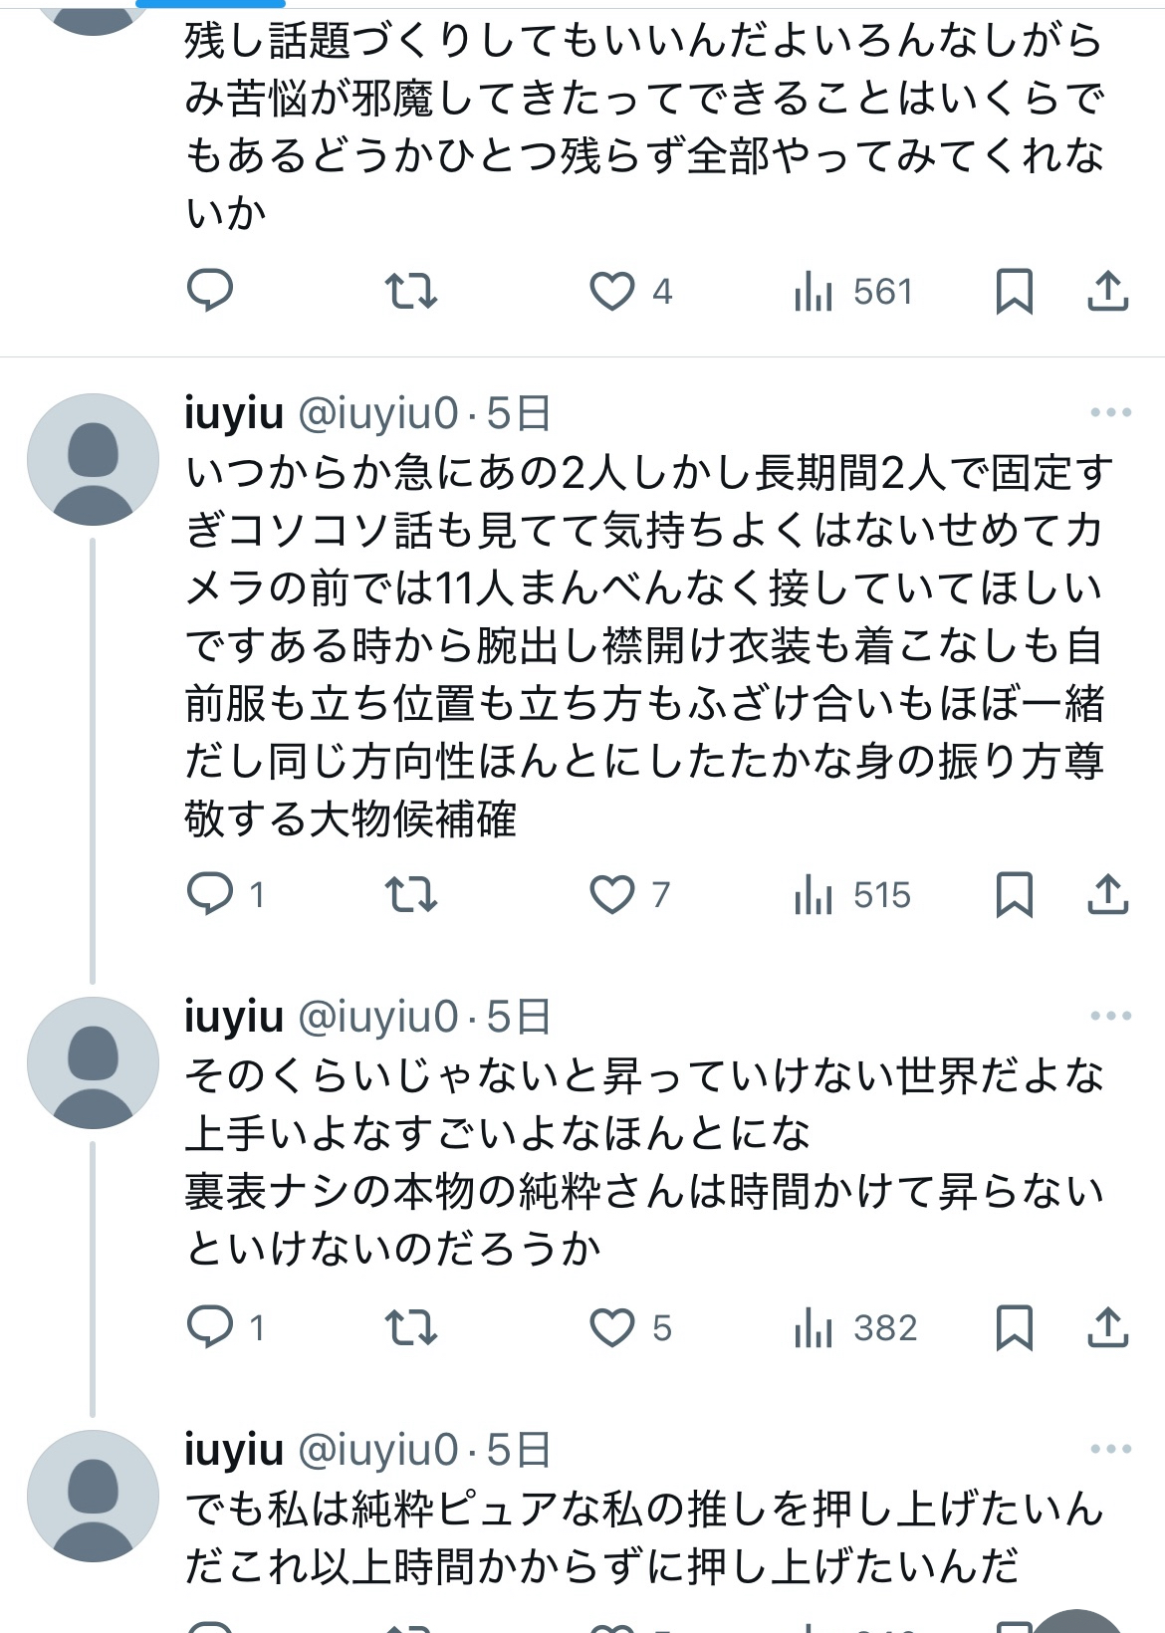Like the tweet with 5 likes
The width and height of the screenshot is (1165, 1633).
[x=612, y=1328]
